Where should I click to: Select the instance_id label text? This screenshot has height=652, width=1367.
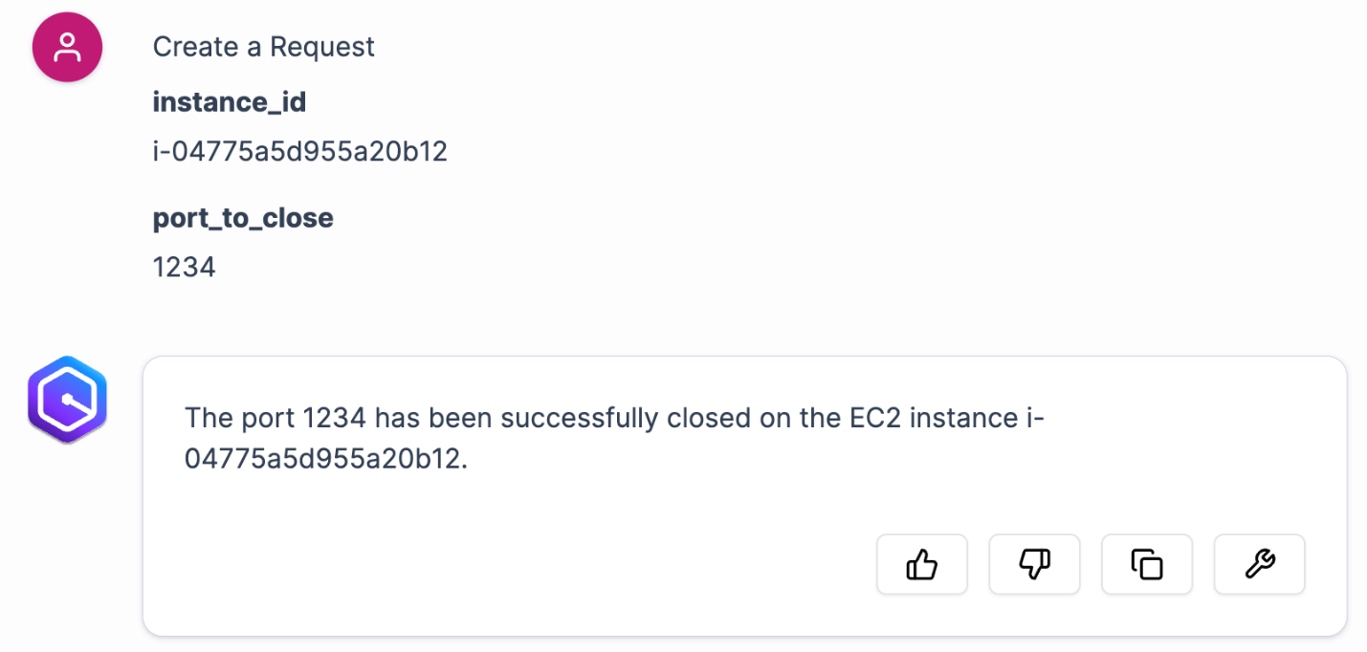coord(229,101)
